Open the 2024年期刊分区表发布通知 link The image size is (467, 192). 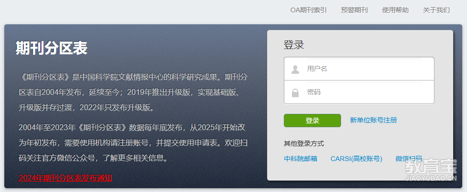(x=65, y=178)
